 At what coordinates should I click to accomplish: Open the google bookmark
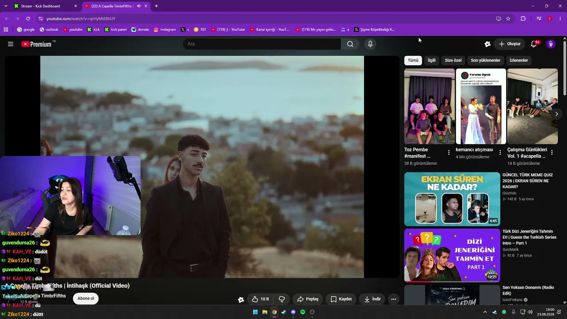[x=26, y=30]
